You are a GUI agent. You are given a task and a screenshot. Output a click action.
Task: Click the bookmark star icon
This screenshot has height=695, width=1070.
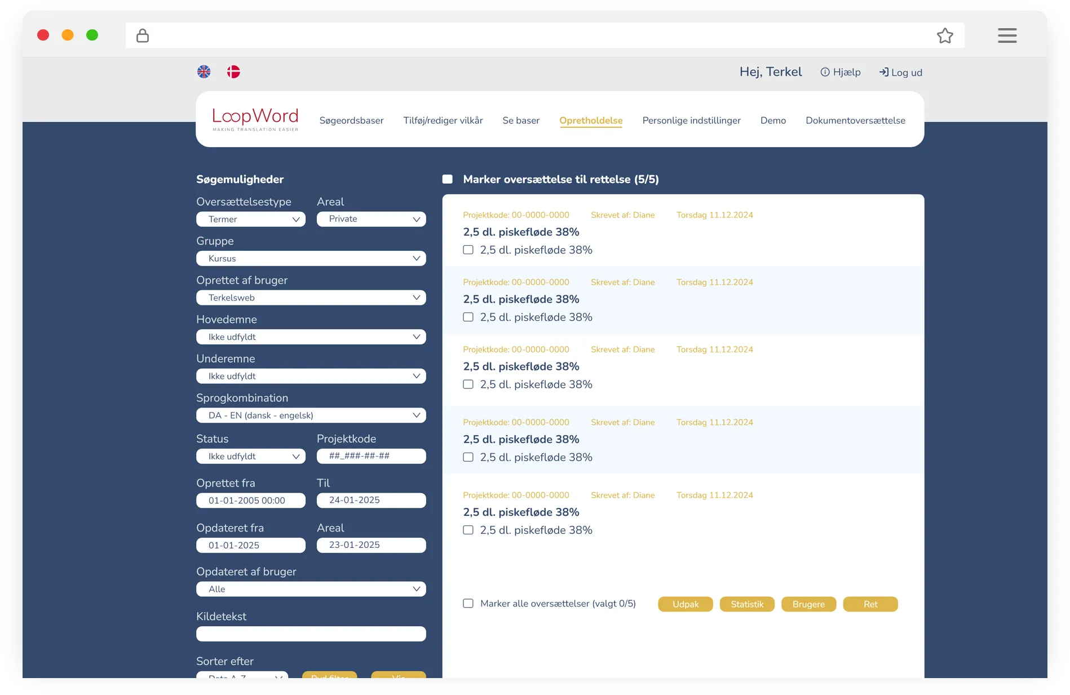tap(945, 36)
